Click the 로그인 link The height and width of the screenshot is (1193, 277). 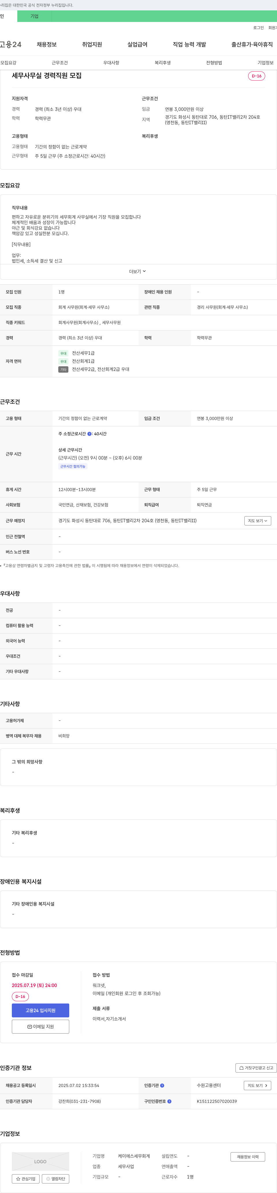259,28
